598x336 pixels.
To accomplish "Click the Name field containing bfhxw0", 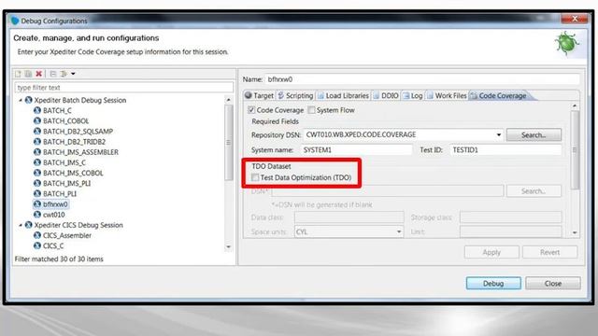I will (422, 79).
